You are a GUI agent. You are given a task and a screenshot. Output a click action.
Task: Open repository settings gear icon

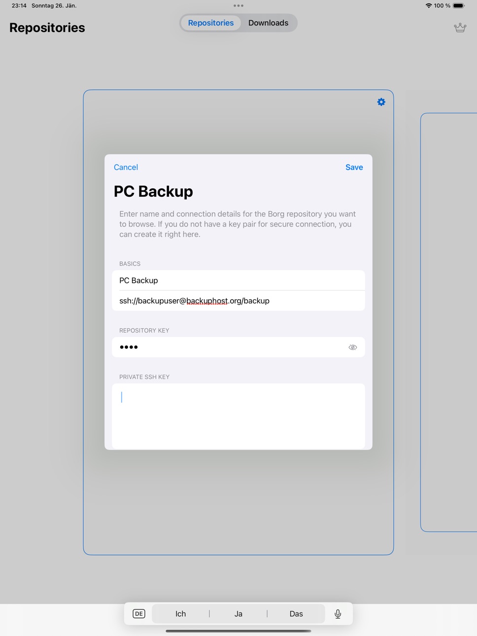381,102
